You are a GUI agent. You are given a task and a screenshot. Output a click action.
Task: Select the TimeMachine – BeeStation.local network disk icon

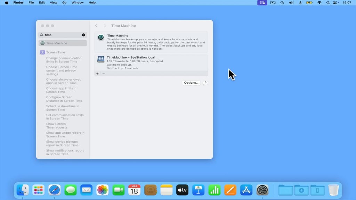click(x=101, y=59)
